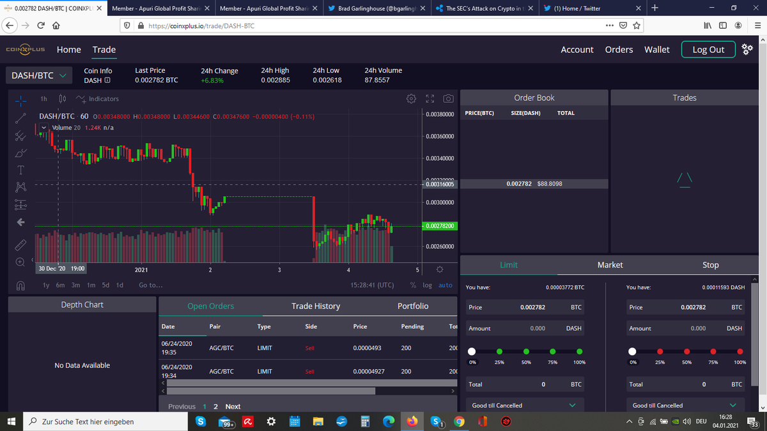Collapse the Volume indicator legend

pyautogui.click(x=43, y=127)
